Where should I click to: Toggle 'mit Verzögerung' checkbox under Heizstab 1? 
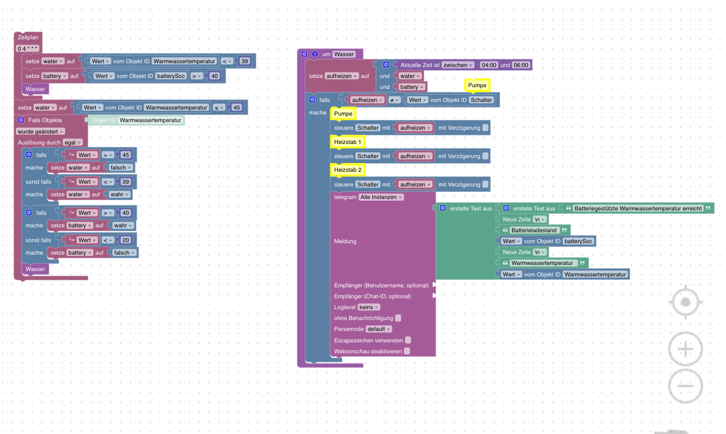click(x=485, y=156)
